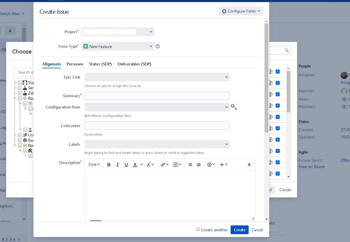Check the box next to Bac tree item
Viewport: 350px width, 242px height.
click(20, 140)
